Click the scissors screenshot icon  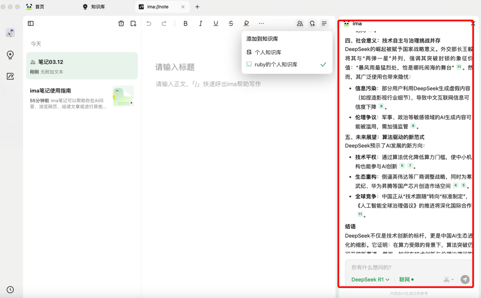click(446, 280)
